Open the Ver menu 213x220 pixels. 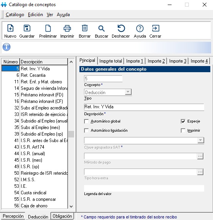[50, 15]
